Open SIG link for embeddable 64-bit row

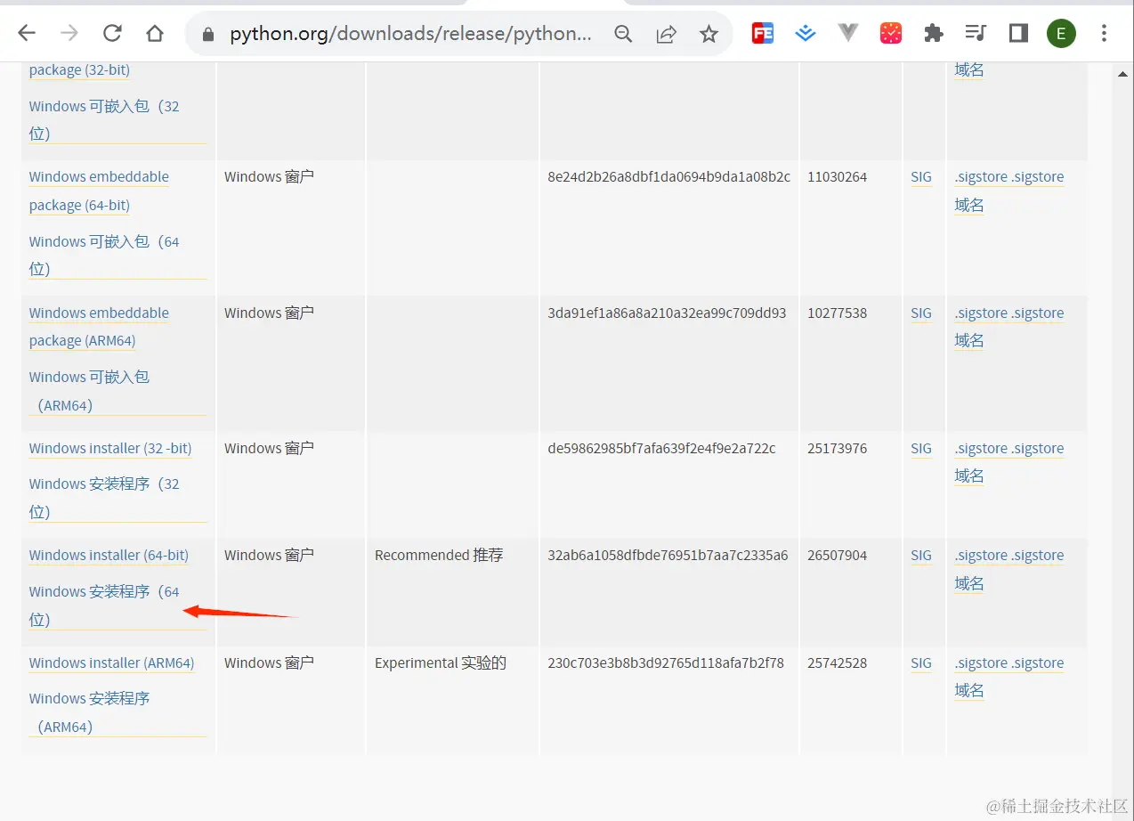921,177
